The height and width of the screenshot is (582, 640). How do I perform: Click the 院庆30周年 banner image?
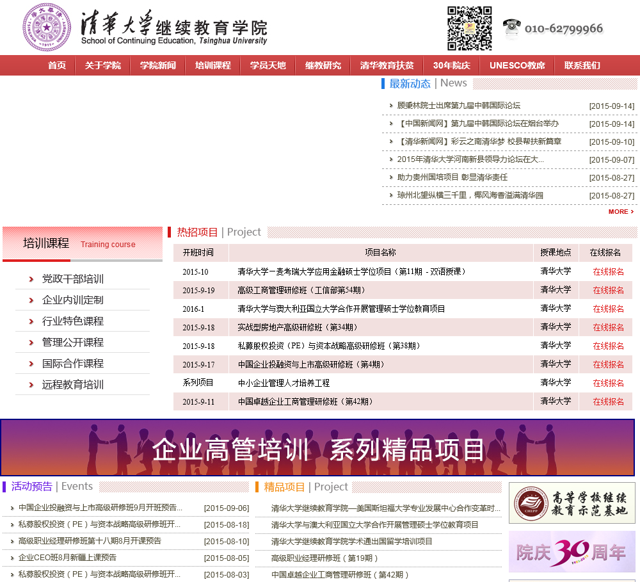click(x=572, y=552)
